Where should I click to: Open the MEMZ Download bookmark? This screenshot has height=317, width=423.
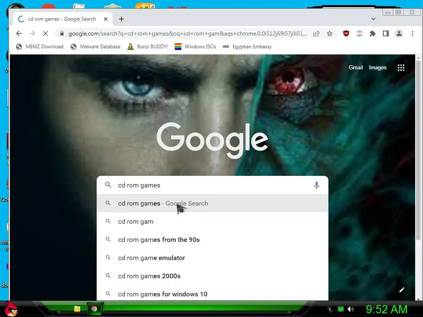40,47
